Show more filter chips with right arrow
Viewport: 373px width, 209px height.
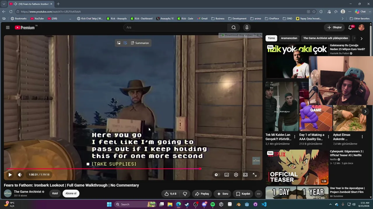[361, 39]
